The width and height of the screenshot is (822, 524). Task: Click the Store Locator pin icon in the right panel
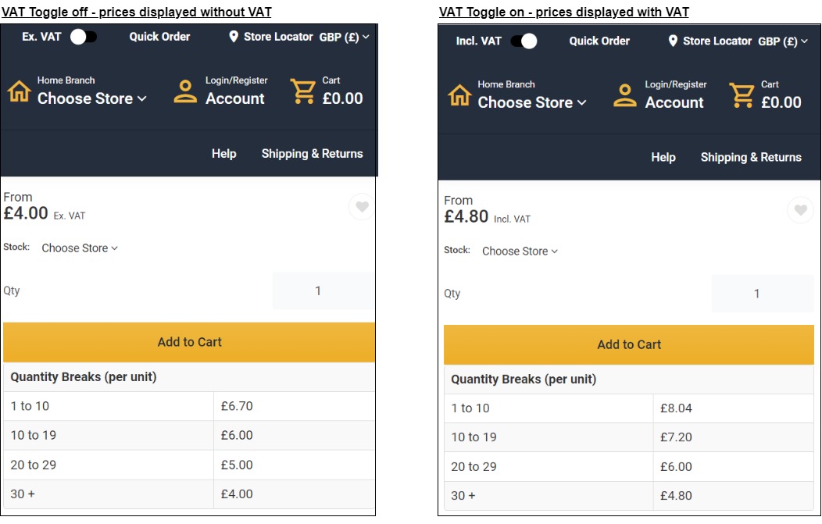point(673,41)
